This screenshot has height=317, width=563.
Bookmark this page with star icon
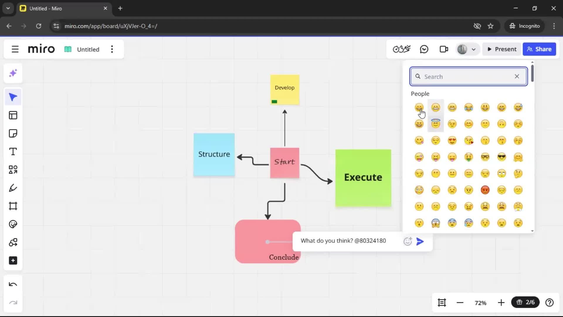[x=491, y=26]
